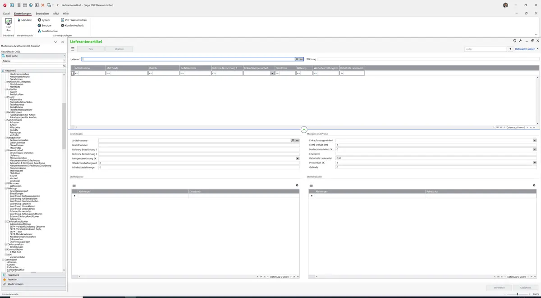The width and height of the screenshot is (541, 298).
Task: Open the gear settings of the Staffelrabatte grid
Action: [534, 186]
